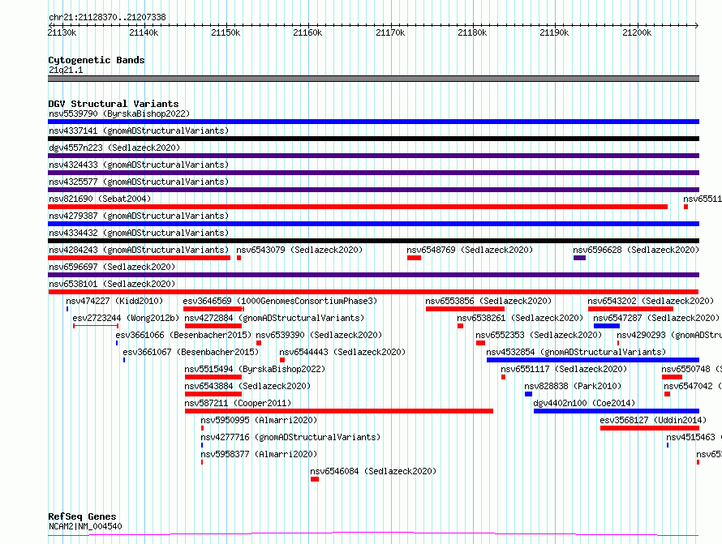Select the blue bar under nsv5539790
722x544 pixels.
[373, 122]
